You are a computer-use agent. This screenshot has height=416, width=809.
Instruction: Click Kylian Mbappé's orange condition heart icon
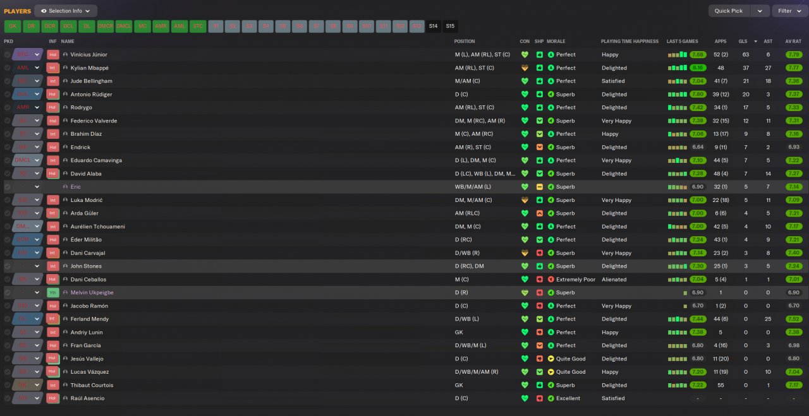tap(524, 68)
